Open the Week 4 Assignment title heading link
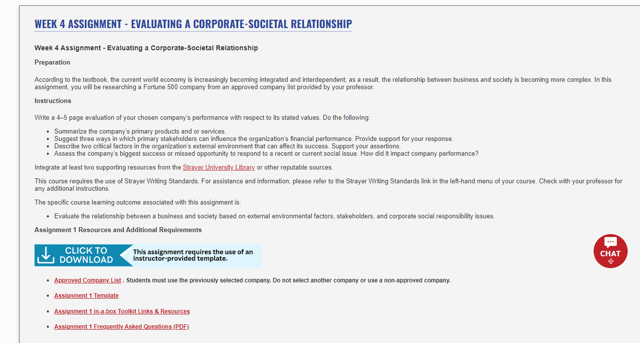The image size is (640, 343). tap(193, 24)
